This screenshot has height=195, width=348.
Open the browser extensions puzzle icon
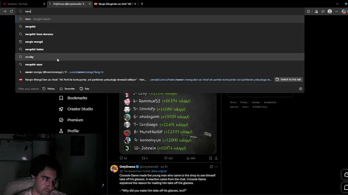pyautogui.click(x=308, y=11)
